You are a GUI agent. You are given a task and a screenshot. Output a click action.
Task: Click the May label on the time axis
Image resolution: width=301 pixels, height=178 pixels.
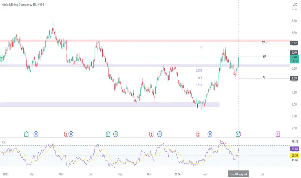click(61, 174)
